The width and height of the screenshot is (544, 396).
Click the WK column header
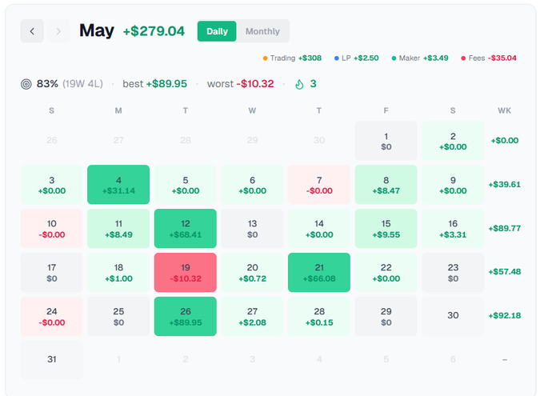point(505,110)
